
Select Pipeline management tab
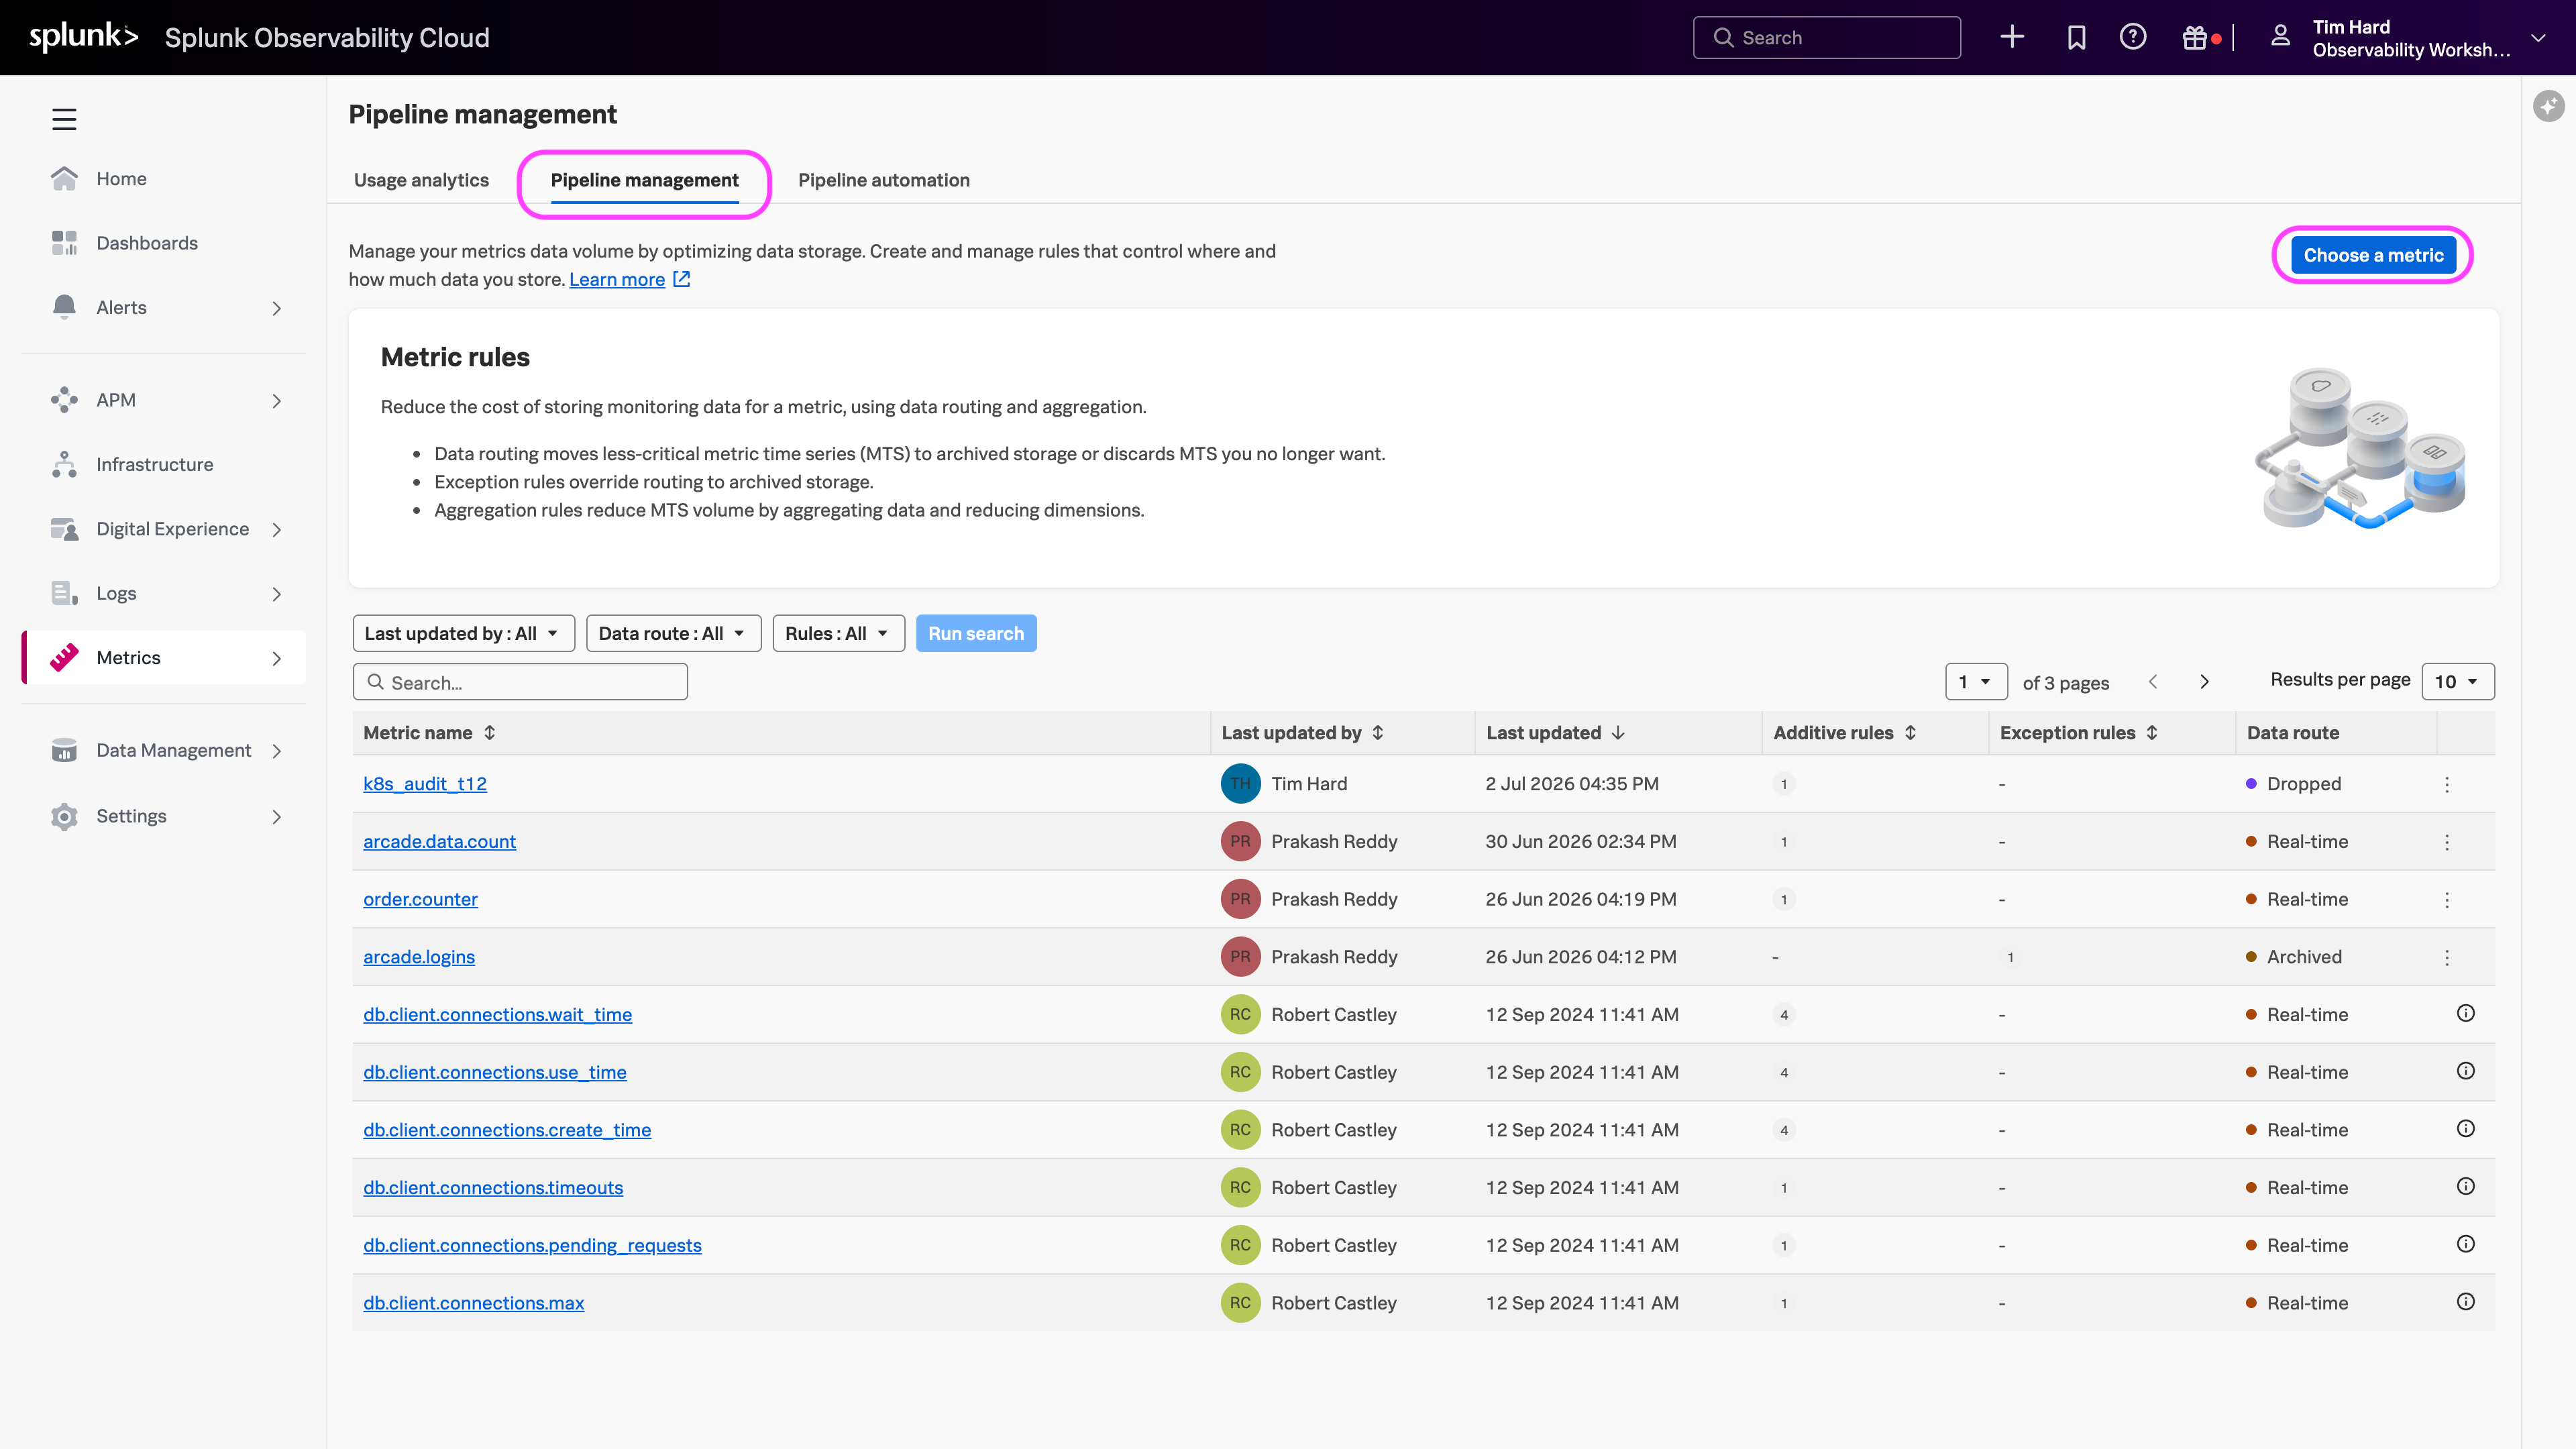pyautogui.click(x=645, y=180)
